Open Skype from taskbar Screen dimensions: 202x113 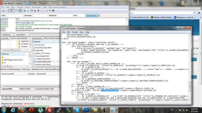point(77,110)
